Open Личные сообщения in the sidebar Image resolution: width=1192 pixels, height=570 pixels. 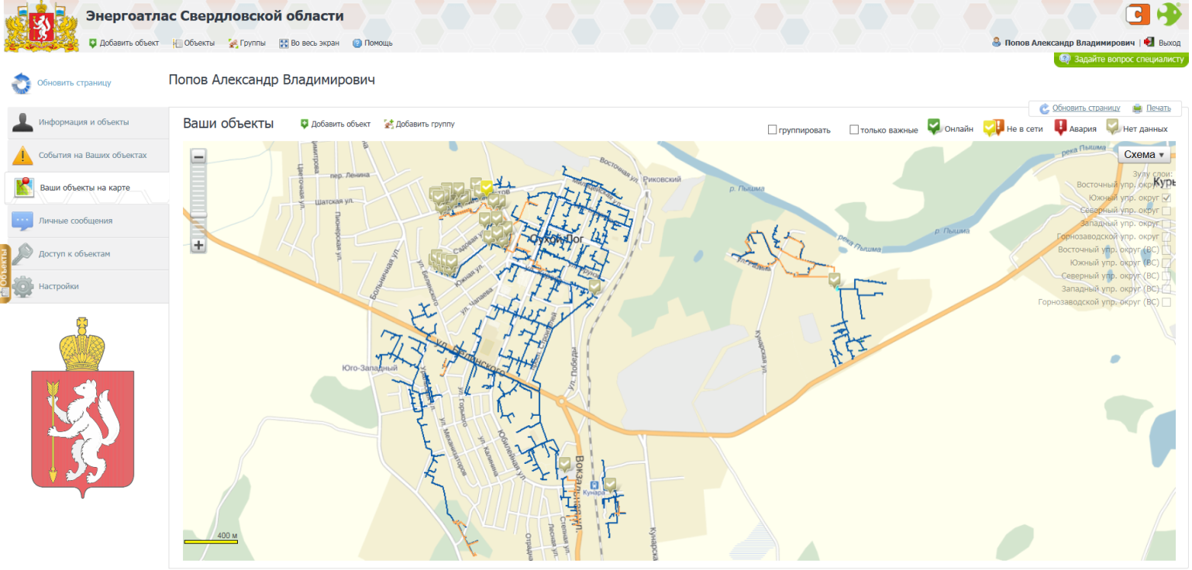coord(78,220)
